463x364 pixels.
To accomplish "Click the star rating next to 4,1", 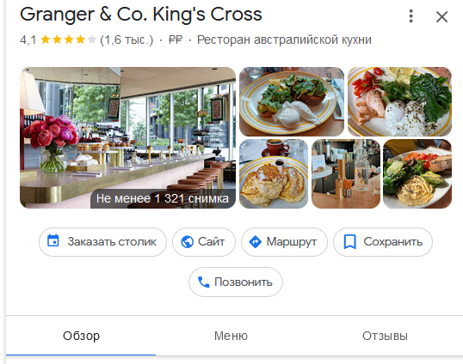I will click(69, 39).
